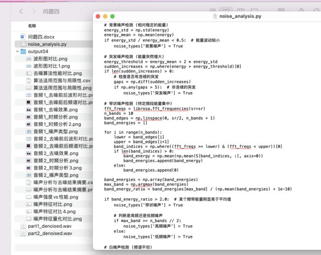Click the "noise_types['低频噪声'] = True" line
The height and width of the screenshot is (255, 321).
[158, 237]
